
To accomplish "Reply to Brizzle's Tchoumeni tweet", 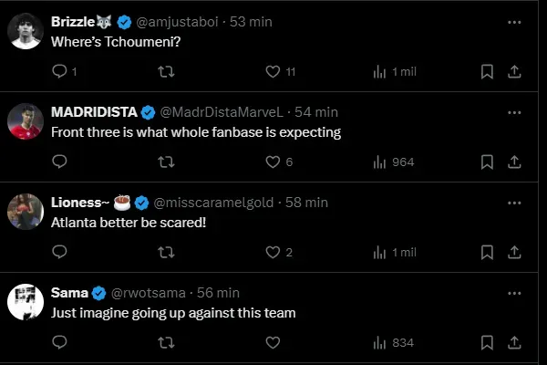I will pos(60,71).
